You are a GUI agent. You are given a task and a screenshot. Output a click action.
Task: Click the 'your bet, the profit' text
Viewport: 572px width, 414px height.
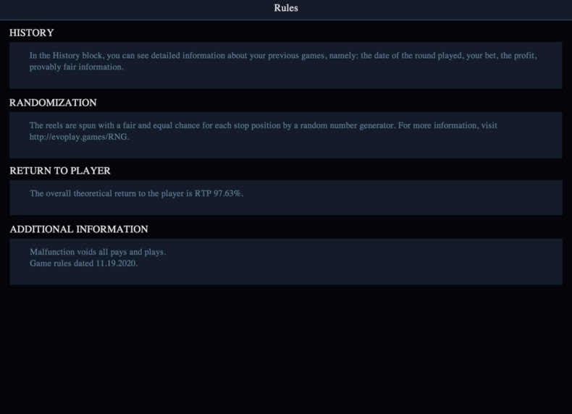(x=502, y=56)
